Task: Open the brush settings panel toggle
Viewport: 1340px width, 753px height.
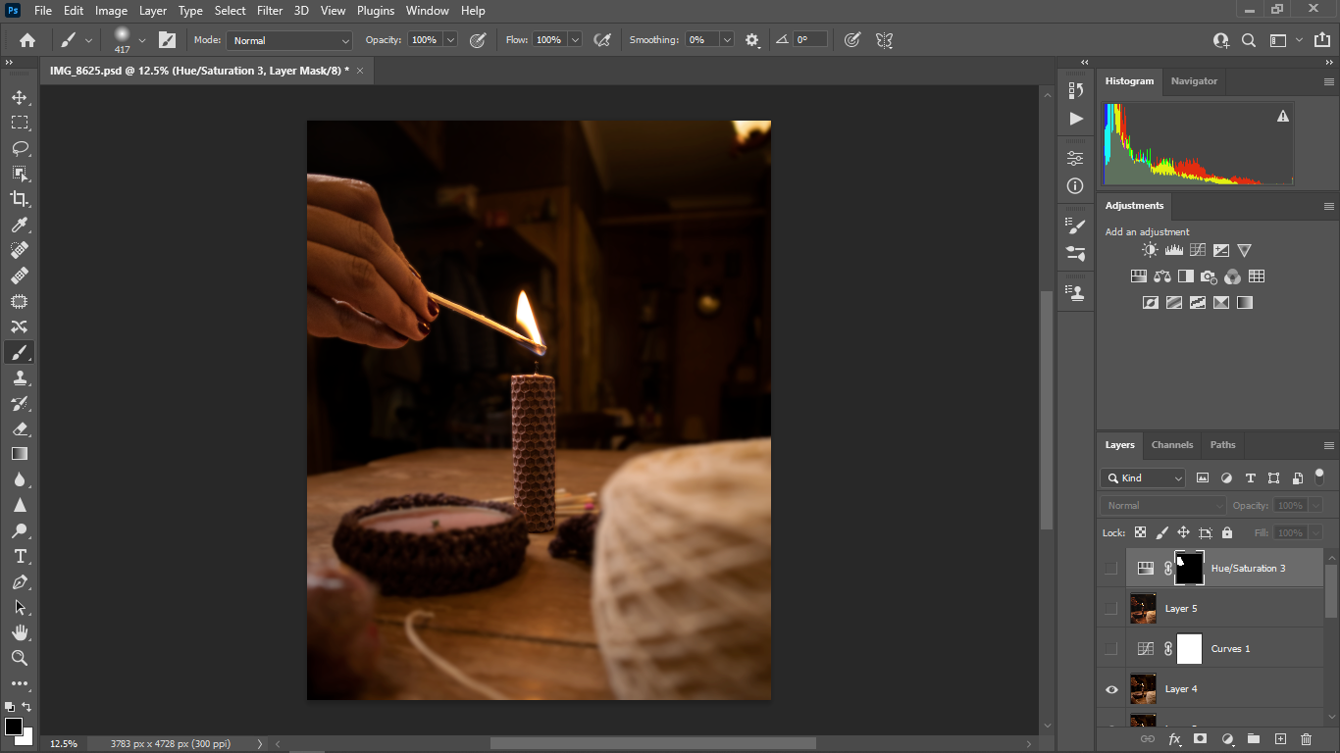Action: 168,40
